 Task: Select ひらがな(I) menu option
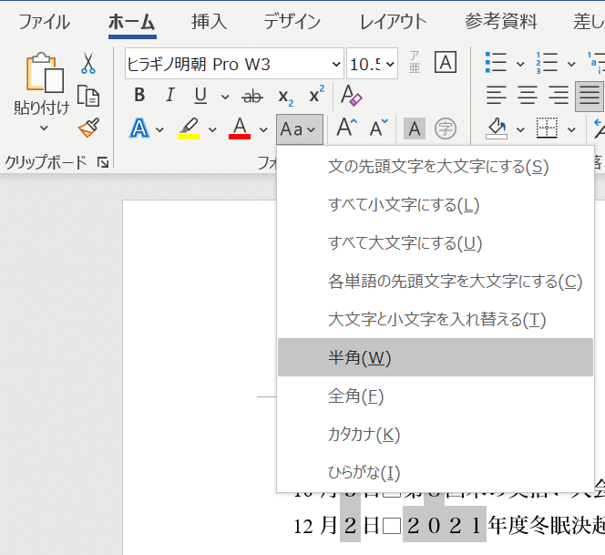436,472
